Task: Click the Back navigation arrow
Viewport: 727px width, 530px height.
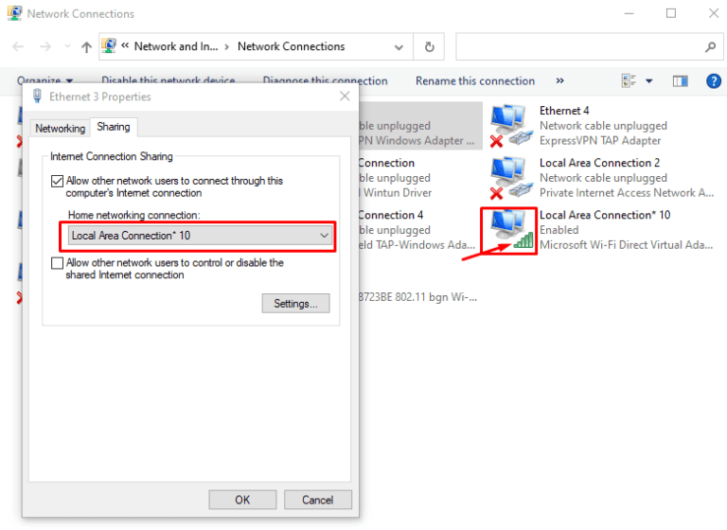Action: coord(18,46)
